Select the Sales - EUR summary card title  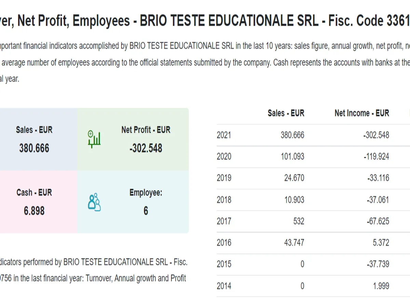pyautogui.click(x=34, y=130)
